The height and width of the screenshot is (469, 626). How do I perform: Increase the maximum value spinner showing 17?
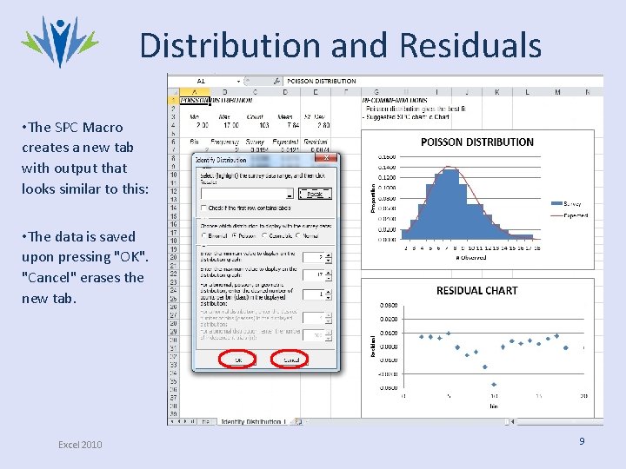click(x=328, y=273)
